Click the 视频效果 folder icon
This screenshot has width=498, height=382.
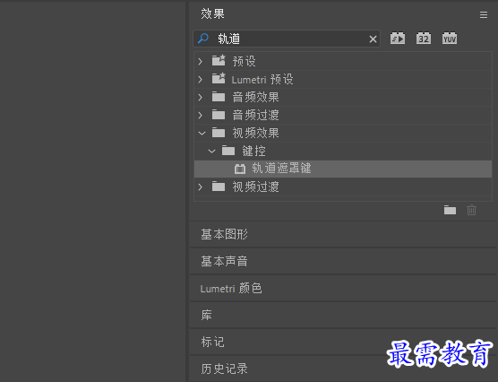(x=219, y=133)
